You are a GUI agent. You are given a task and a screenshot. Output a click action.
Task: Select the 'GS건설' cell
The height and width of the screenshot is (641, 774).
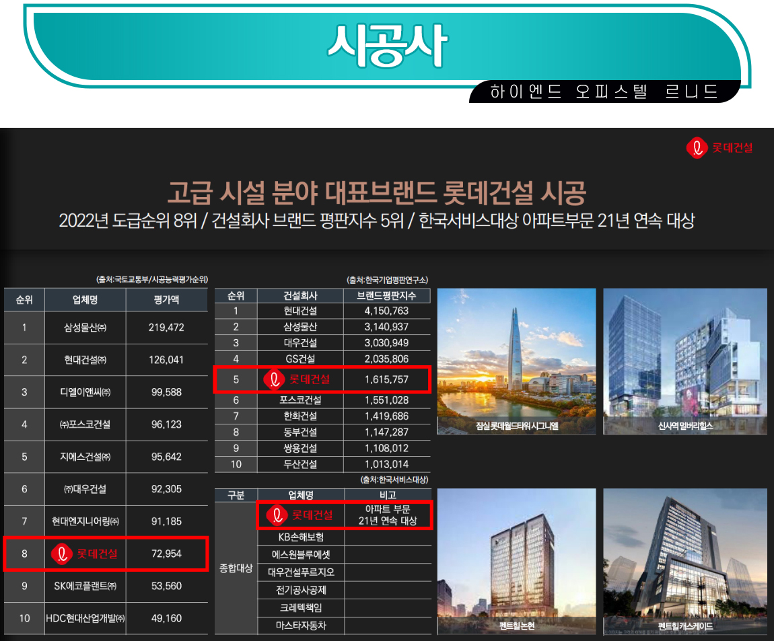pos(300,359)
